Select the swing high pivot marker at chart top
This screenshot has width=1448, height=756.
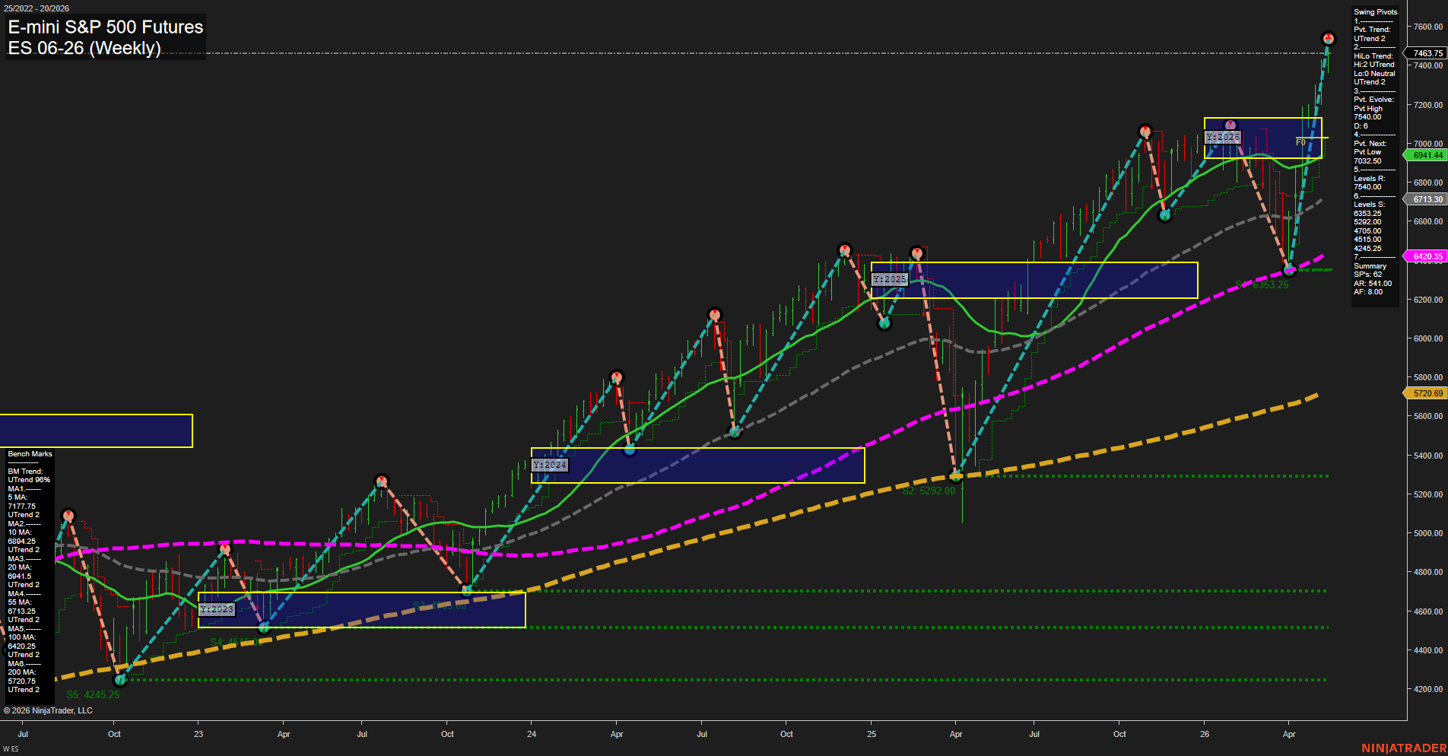pyautogui.click(x=1328, y=38)
